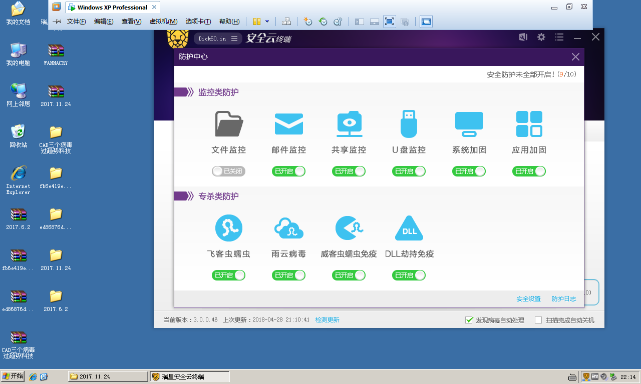This screenshot has width=641, height=384.
Task: Click the 系统加固 monitor icon
Action: (x=469, y=124)
